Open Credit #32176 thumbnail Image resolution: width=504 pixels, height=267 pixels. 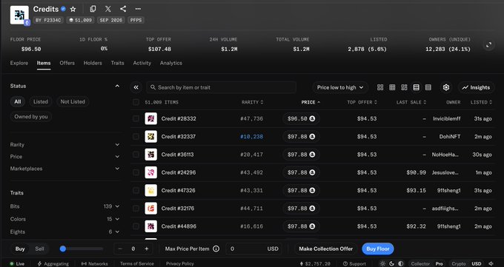(150, 209)
